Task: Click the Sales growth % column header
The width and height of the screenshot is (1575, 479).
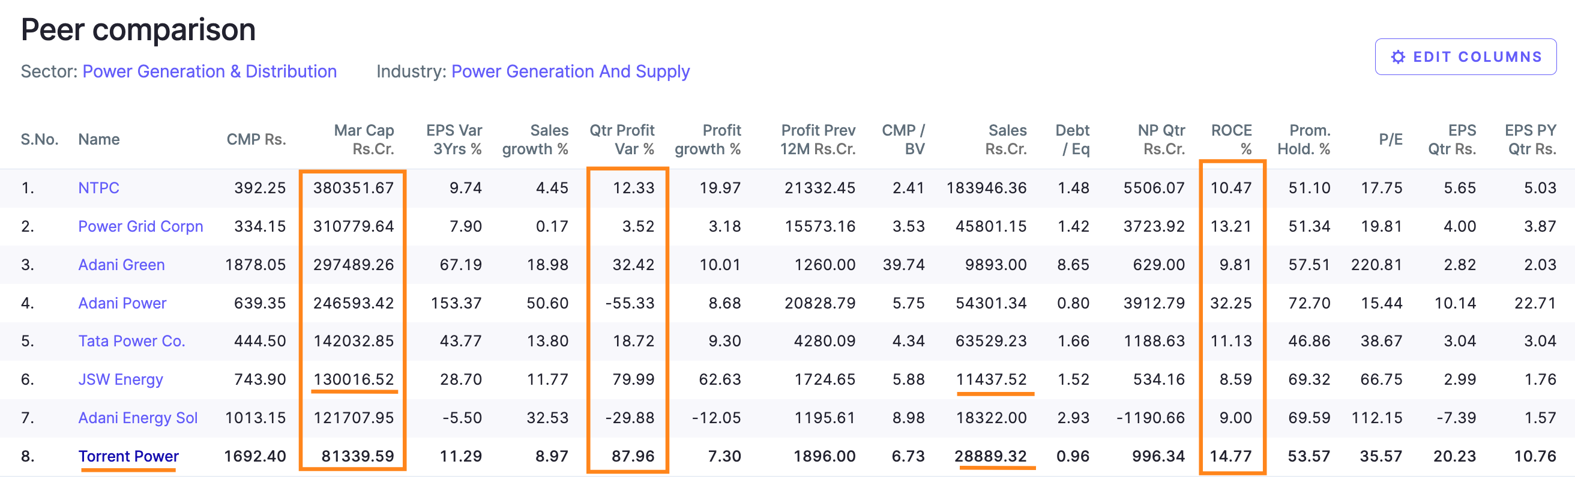Action: (535, 139)
